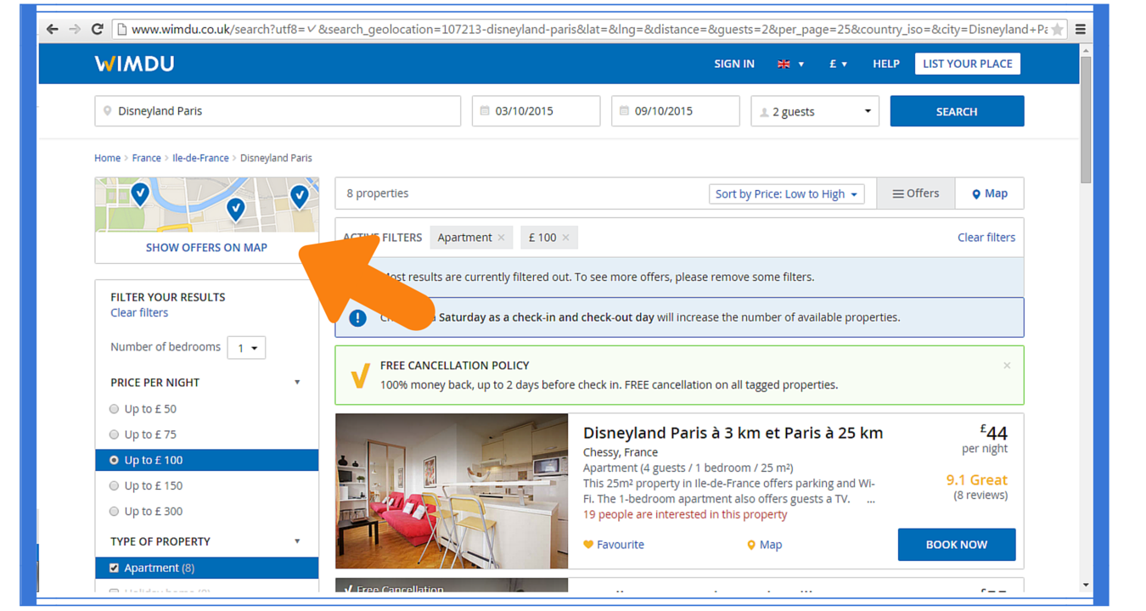Open HELP in the header
Screen dimensions: 1146x611
(x=886, y=64)
